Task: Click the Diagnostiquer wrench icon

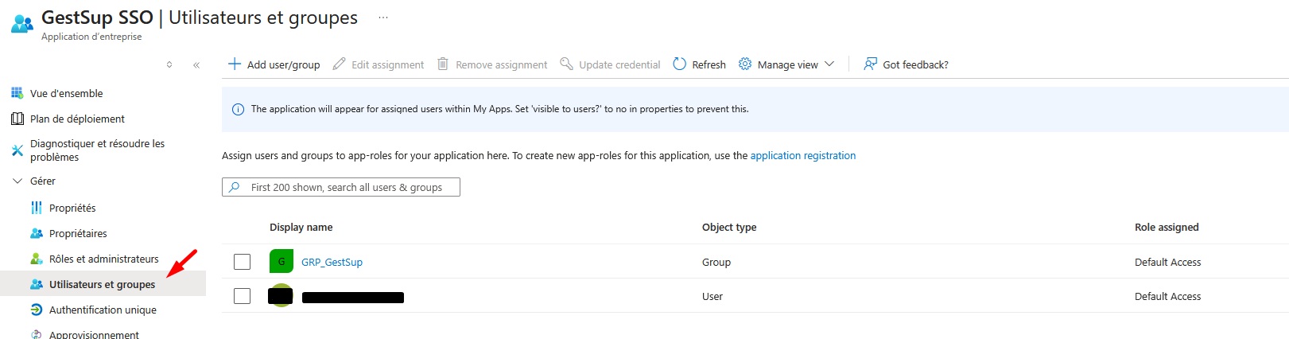Action: pos(17,150)
